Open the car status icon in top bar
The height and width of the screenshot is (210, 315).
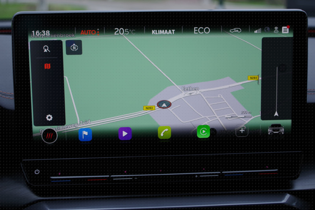[235, 30]
